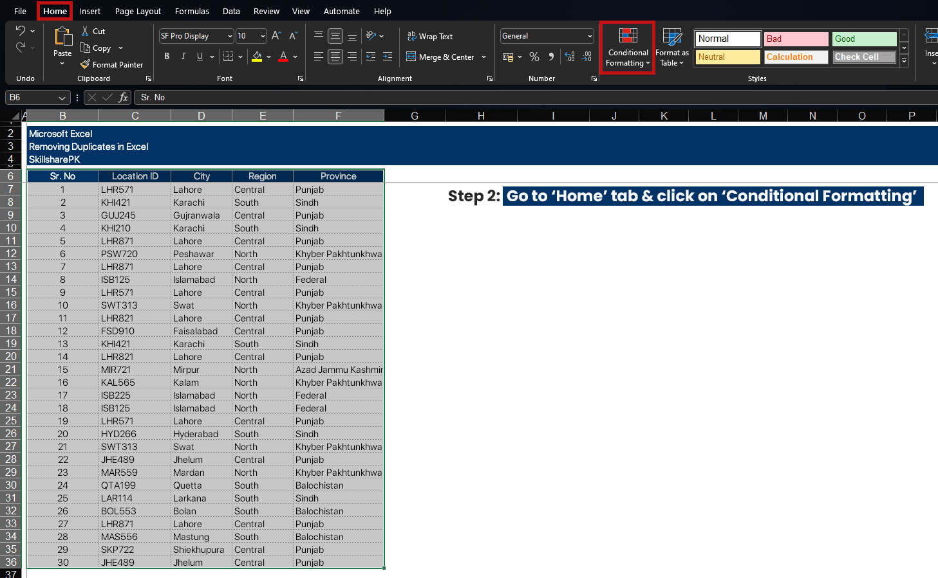Click the Increase Indent icon

(x=388, y=57)
